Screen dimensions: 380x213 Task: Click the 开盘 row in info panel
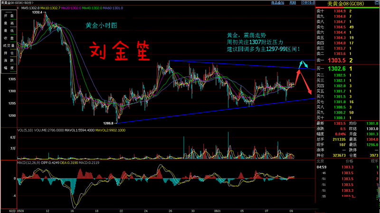pyautogui.click(x=9, y=16)
